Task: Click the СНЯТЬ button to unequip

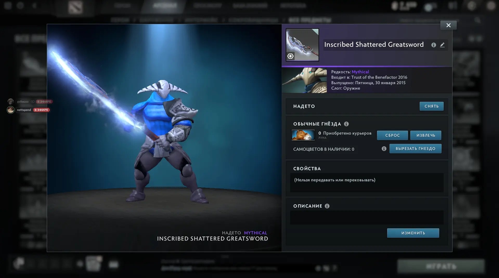Action: click(431, 106)
